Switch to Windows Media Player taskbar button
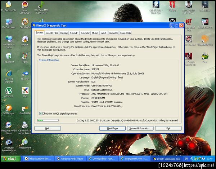Image resolution: width=216 pixels, height=169 pixels. pos(70,159)
